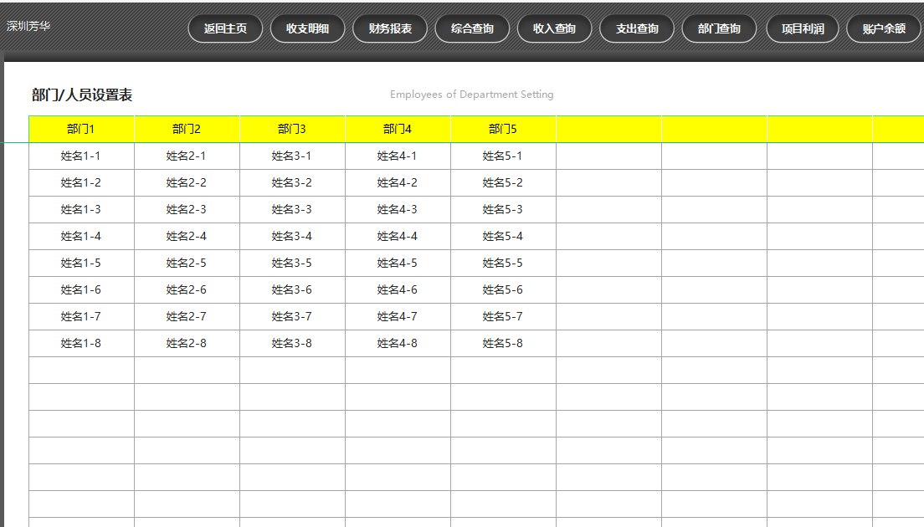This screenshot has height=527, width=924.
Task: Select cell 姓名3-1
Action: (292, 156)
